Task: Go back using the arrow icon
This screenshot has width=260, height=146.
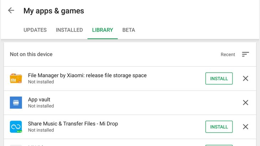Action: [11, 11]
